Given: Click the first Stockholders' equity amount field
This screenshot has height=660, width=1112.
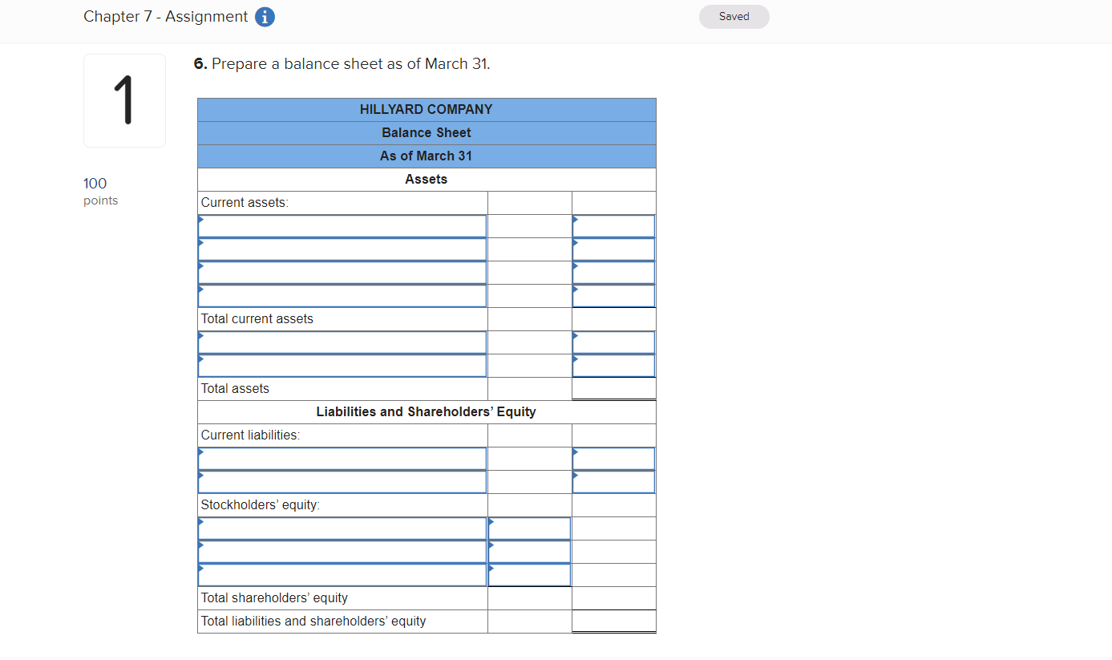Looking at the screenshot, I should pyautogui.click(x=529, y=528).
